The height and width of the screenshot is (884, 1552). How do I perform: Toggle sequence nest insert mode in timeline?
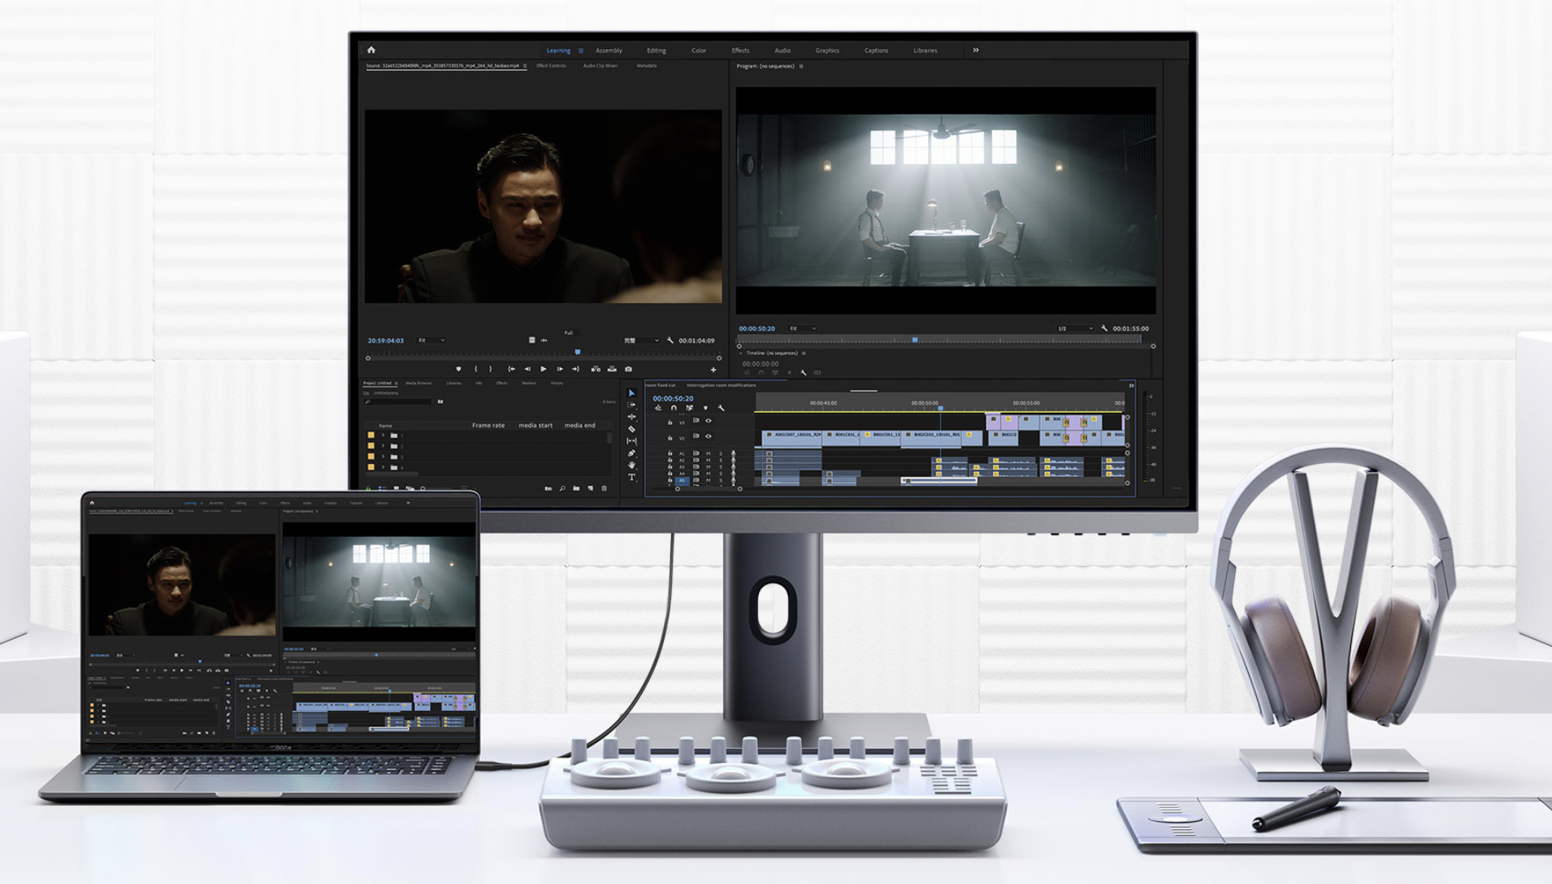pyautogui.click(x=658, y=408)
